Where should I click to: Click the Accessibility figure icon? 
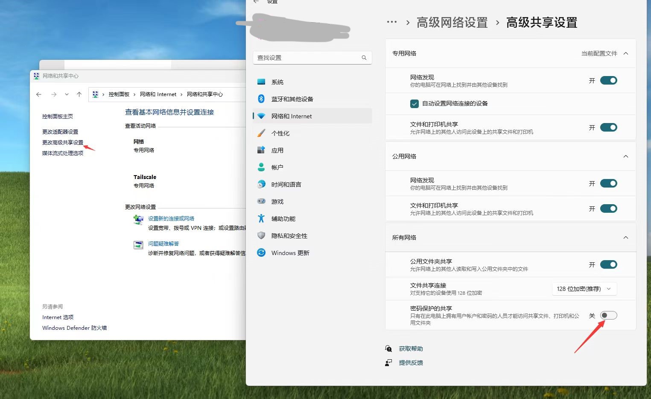pos(261,218)
